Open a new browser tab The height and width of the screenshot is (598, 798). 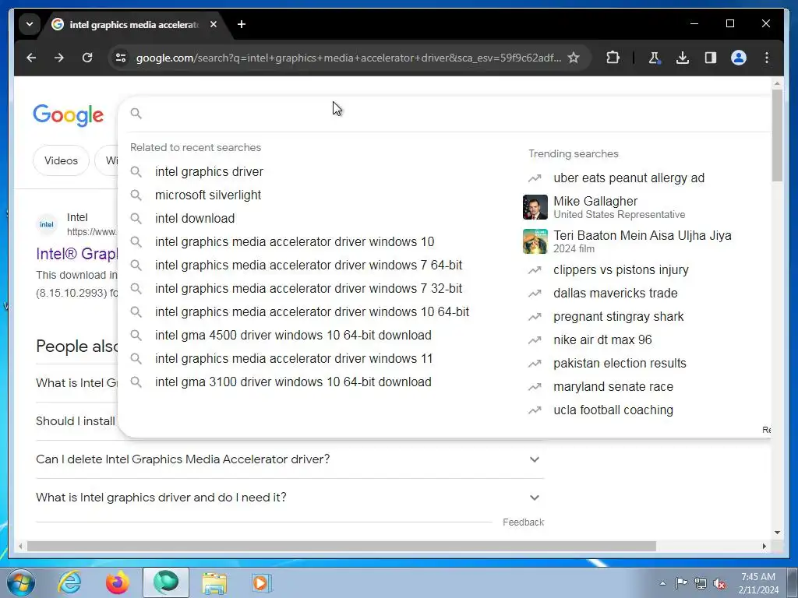pos(242,24)
